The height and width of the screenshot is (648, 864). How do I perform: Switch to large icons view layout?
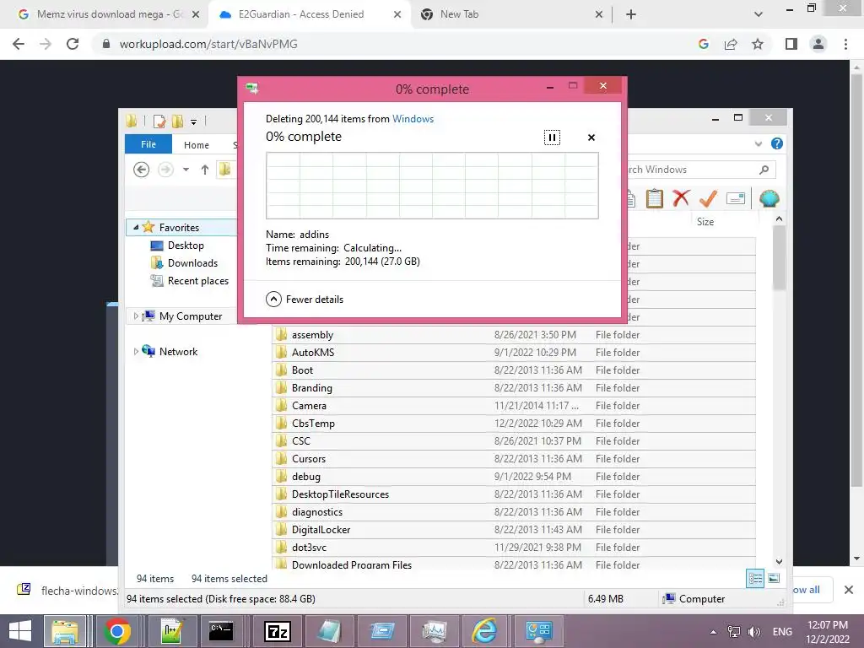point(774,578)
